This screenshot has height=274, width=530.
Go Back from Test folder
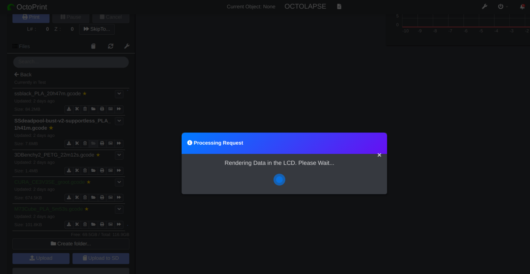tap(23, 75)
